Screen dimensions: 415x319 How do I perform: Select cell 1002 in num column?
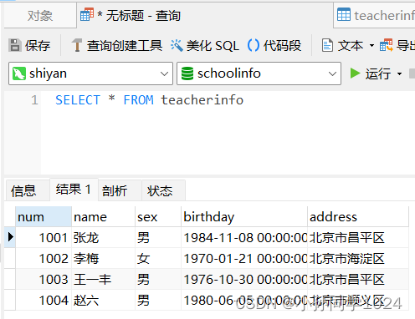click(x=44, y=259)
